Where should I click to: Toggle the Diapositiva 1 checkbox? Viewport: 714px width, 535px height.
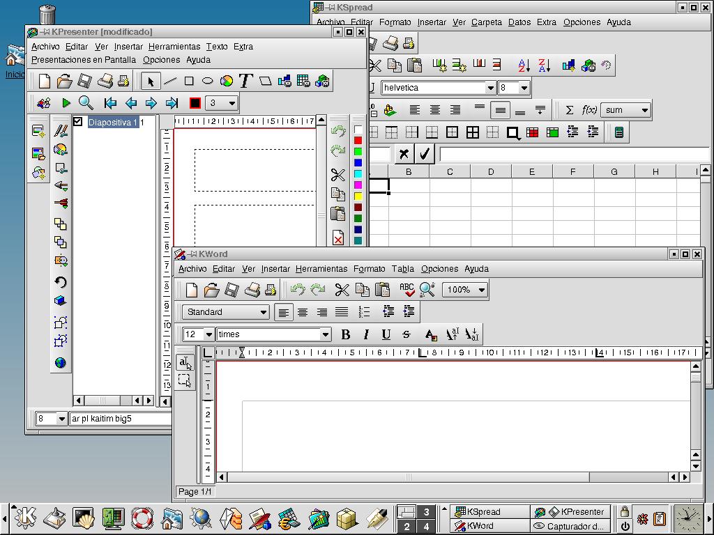pos(78,122)
